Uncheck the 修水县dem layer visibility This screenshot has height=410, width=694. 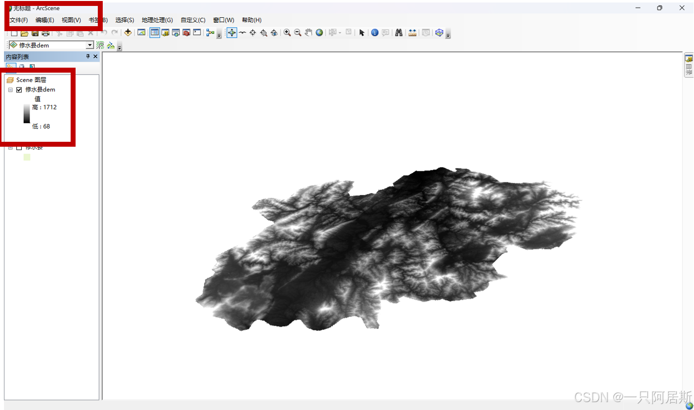coord(19,90)
